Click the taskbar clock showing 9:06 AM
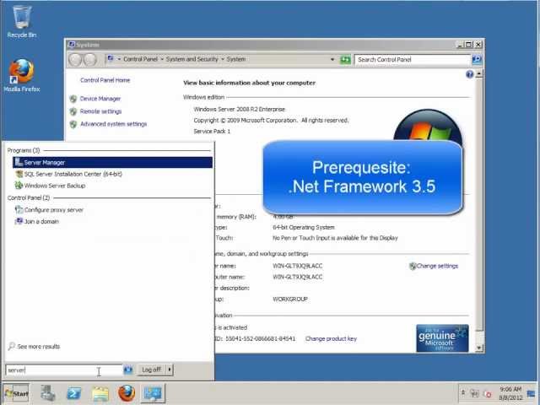540x405 pixels. click(x=510, y=393)
